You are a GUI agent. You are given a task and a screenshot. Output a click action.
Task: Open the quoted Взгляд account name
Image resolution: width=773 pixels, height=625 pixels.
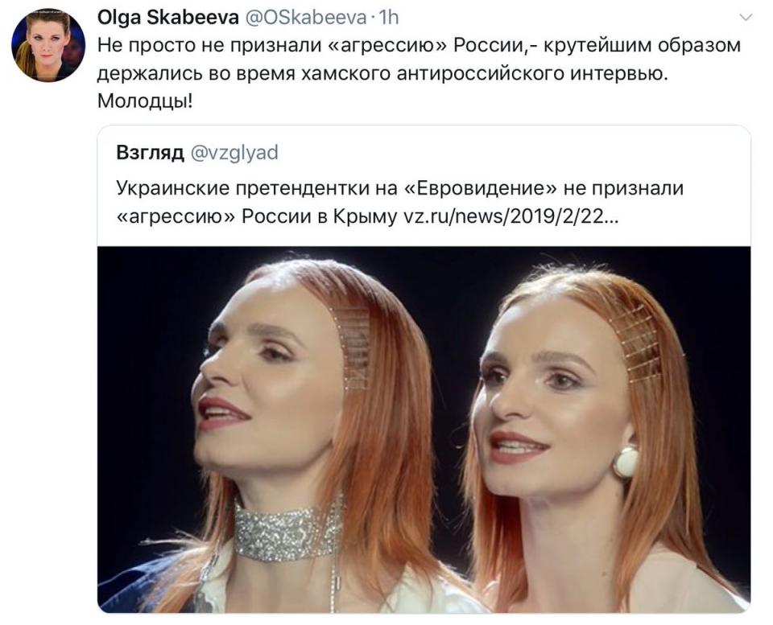tap(150, 153)
